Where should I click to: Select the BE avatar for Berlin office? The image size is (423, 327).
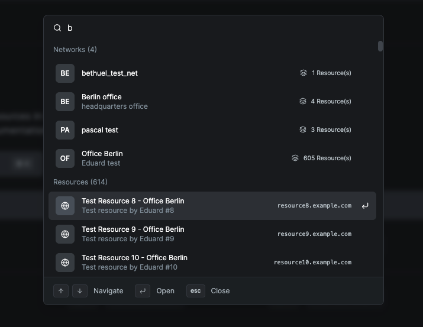65,102
